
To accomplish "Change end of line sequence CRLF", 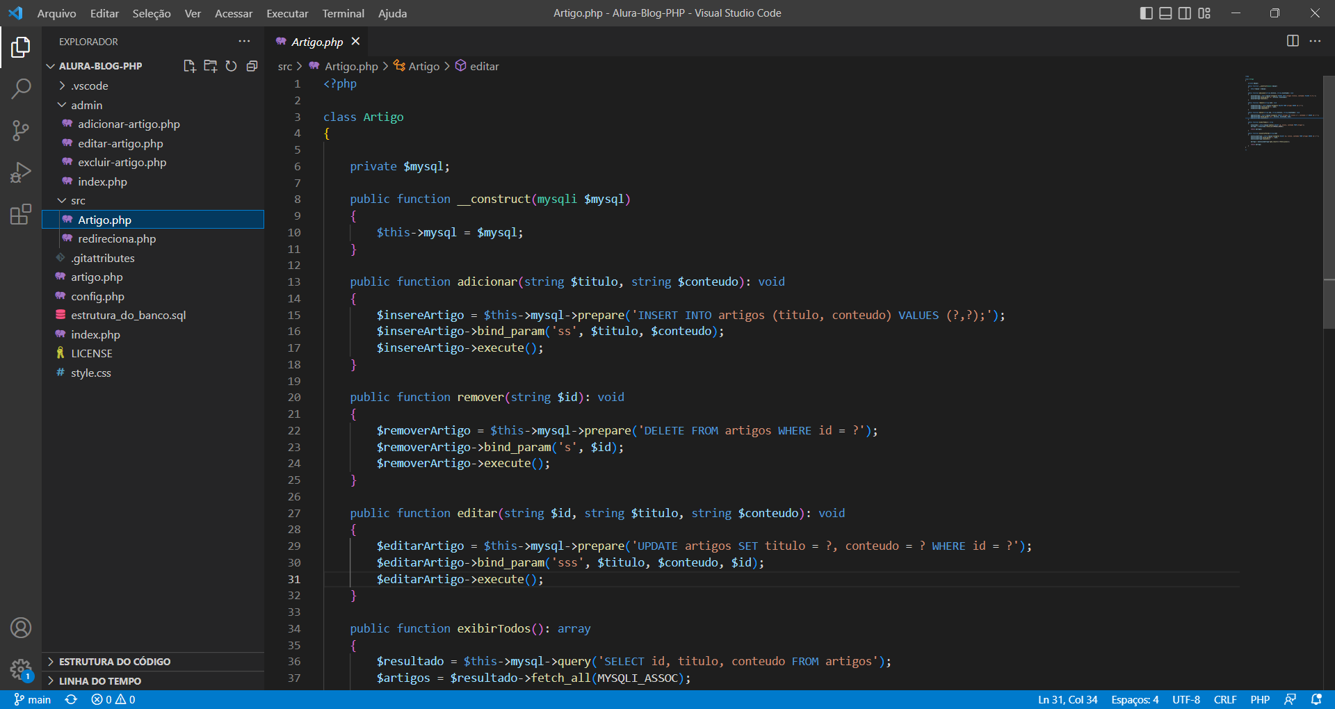I will (1225, 699).
